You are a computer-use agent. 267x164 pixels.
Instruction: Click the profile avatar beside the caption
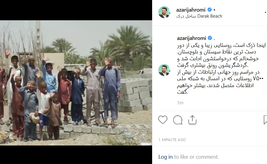(164, 70)
